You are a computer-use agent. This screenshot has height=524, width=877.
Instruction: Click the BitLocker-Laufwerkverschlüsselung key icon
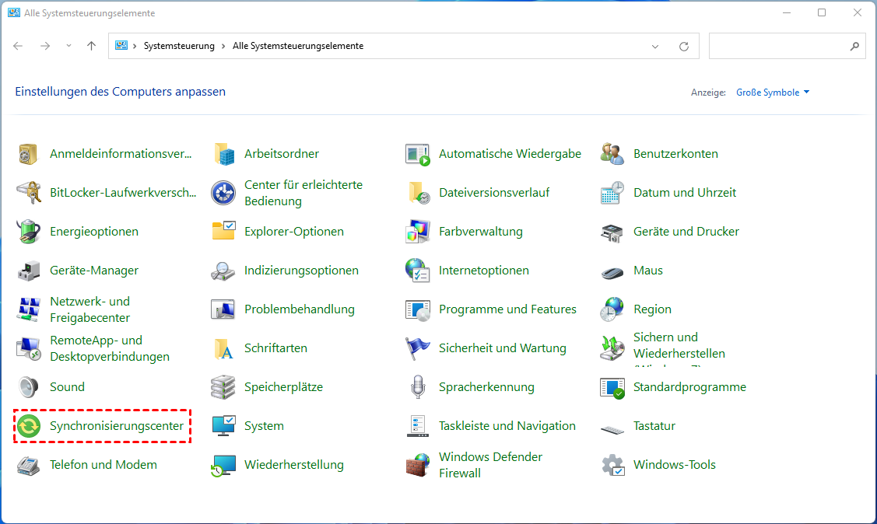tap(29, 193)
